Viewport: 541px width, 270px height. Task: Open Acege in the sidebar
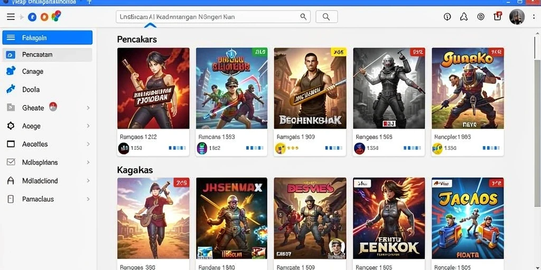(x=47, y=126)
